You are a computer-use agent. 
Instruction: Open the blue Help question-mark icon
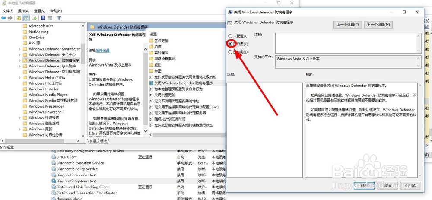(x=43, y=18)
